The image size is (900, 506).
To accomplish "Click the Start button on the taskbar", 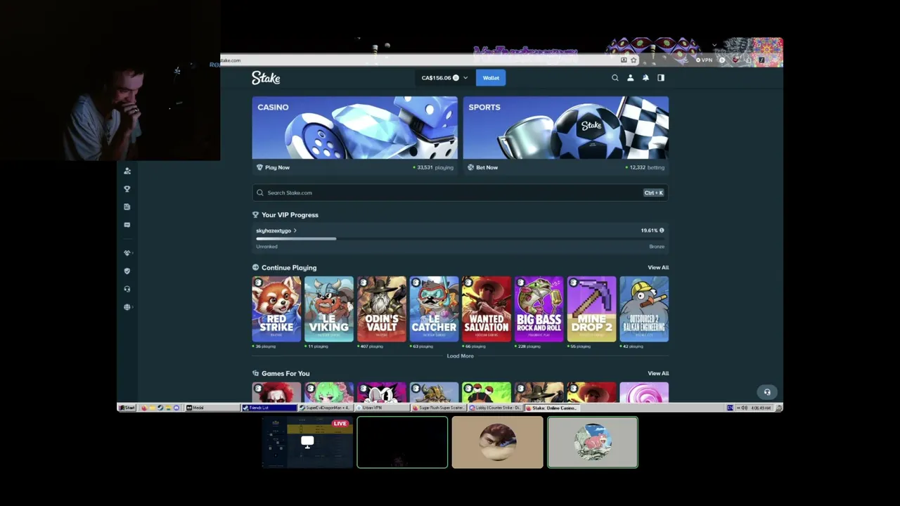I will click(x=127, y=408).
